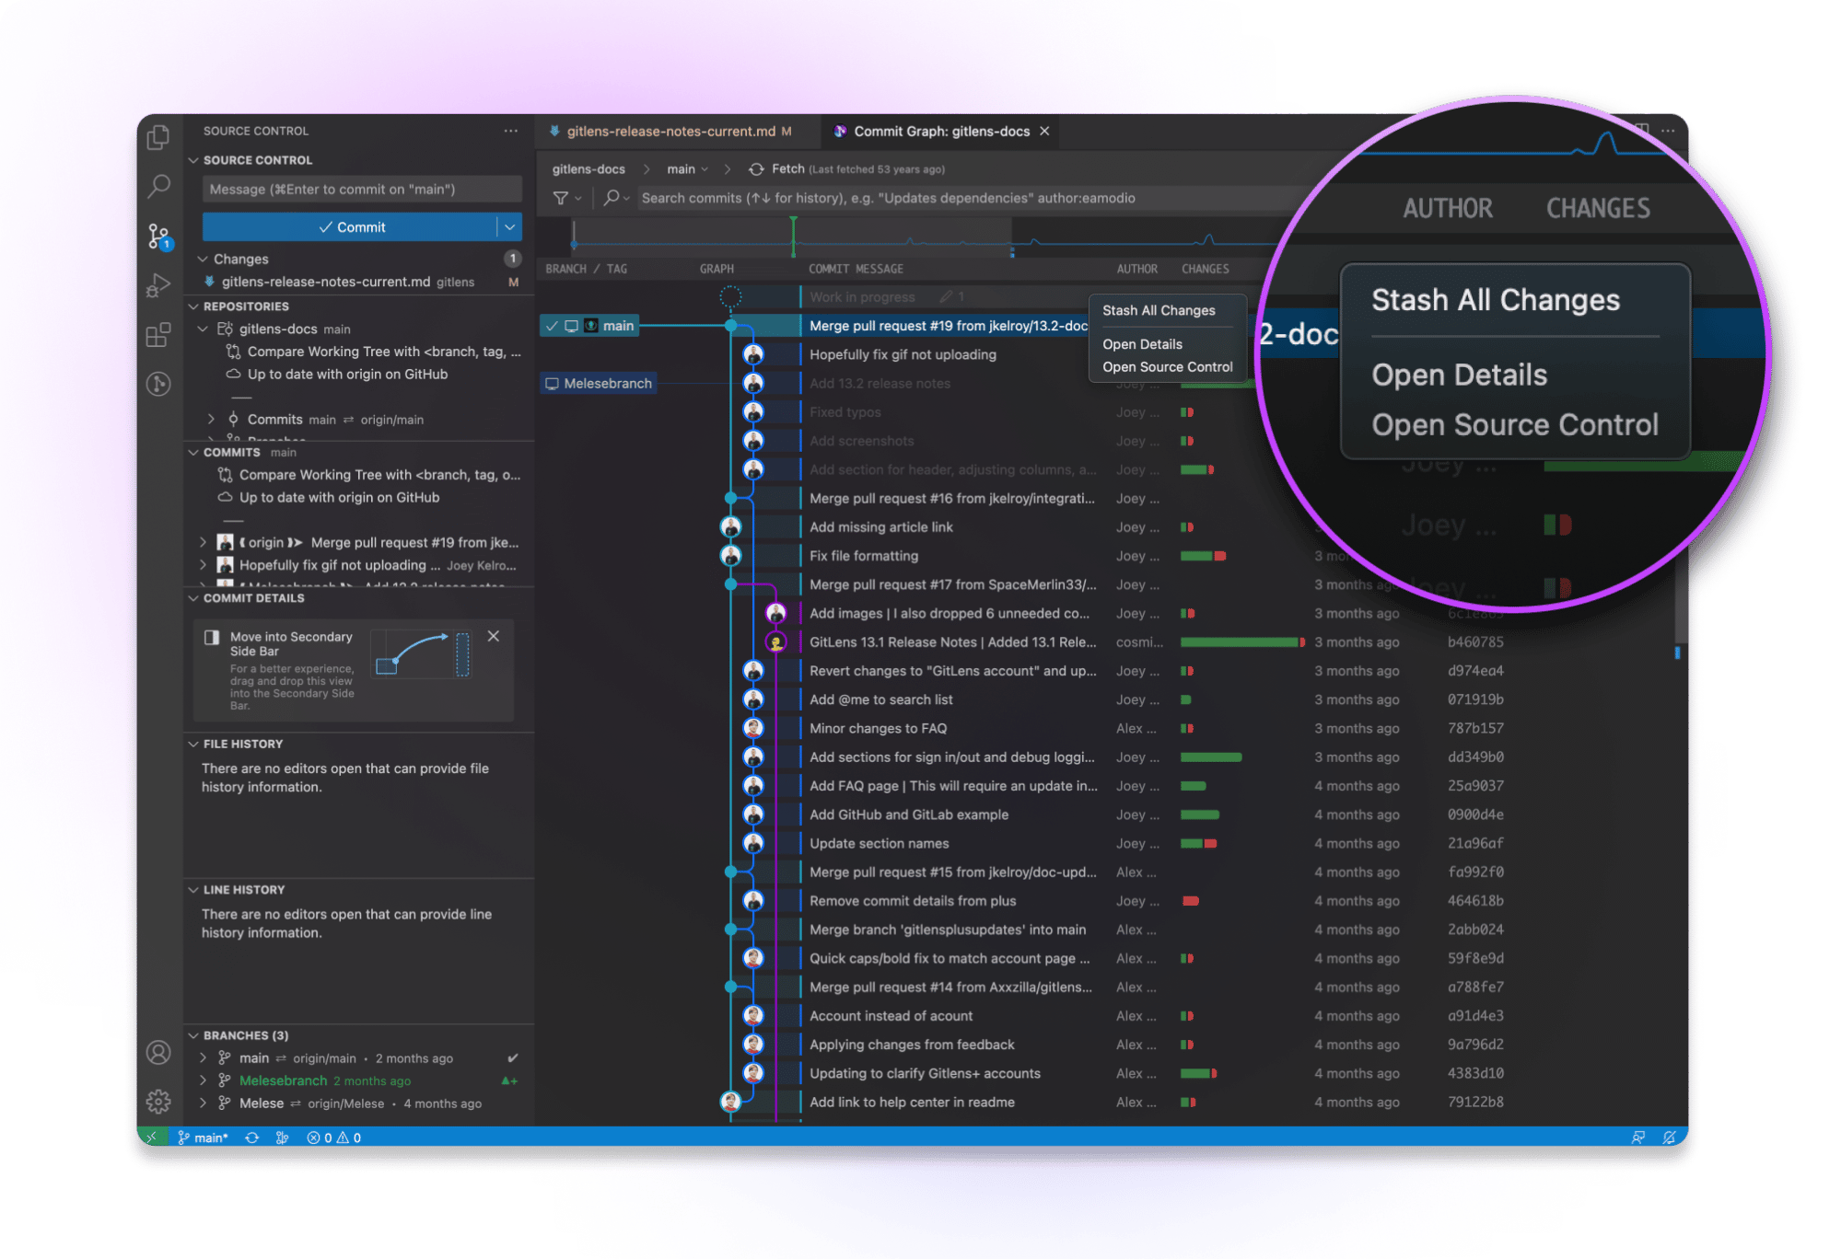
Task: Open Run and Debug view icon
Action: 158,286
